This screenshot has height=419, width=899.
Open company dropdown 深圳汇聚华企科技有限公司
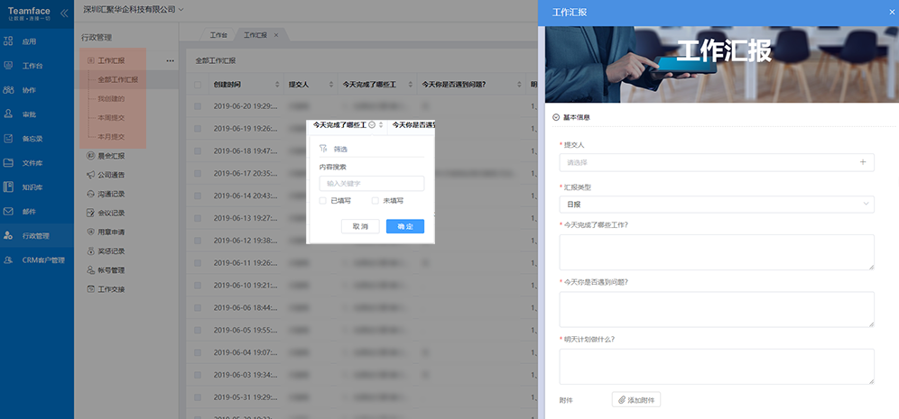click(x=133, y=10)
